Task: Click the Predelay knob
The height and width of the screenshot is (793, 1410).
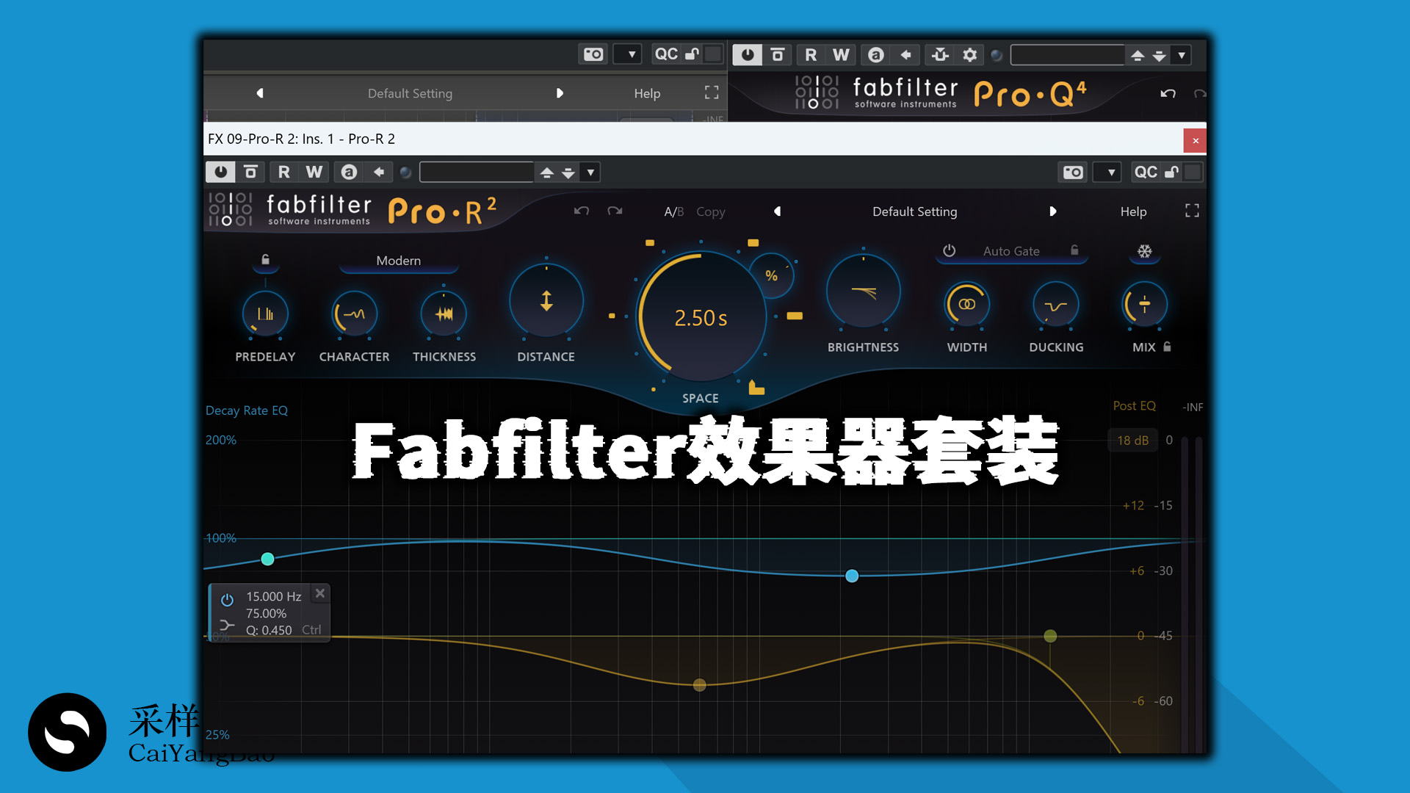Action: [x=265, y=314]
